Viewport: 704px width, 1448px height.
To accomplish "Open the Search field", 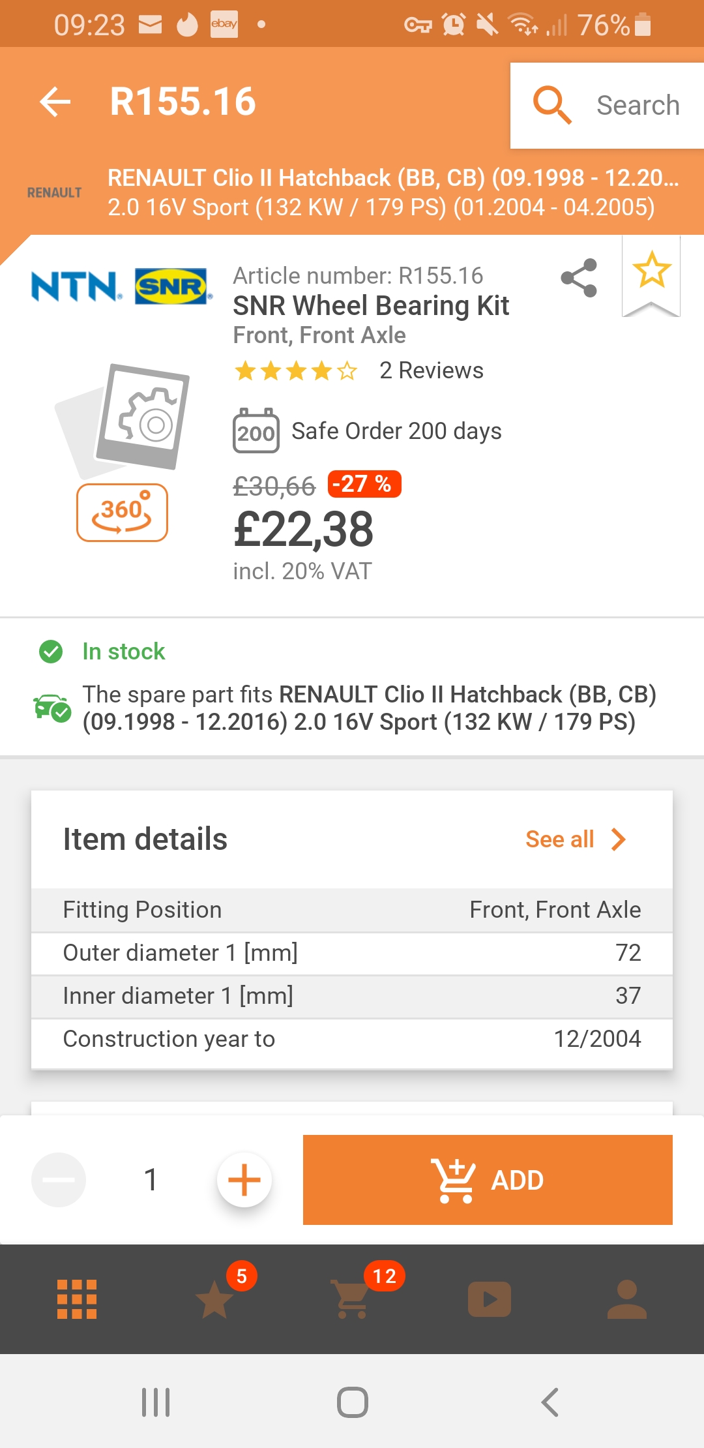I will pyautogui.click(x=607, y=106).
